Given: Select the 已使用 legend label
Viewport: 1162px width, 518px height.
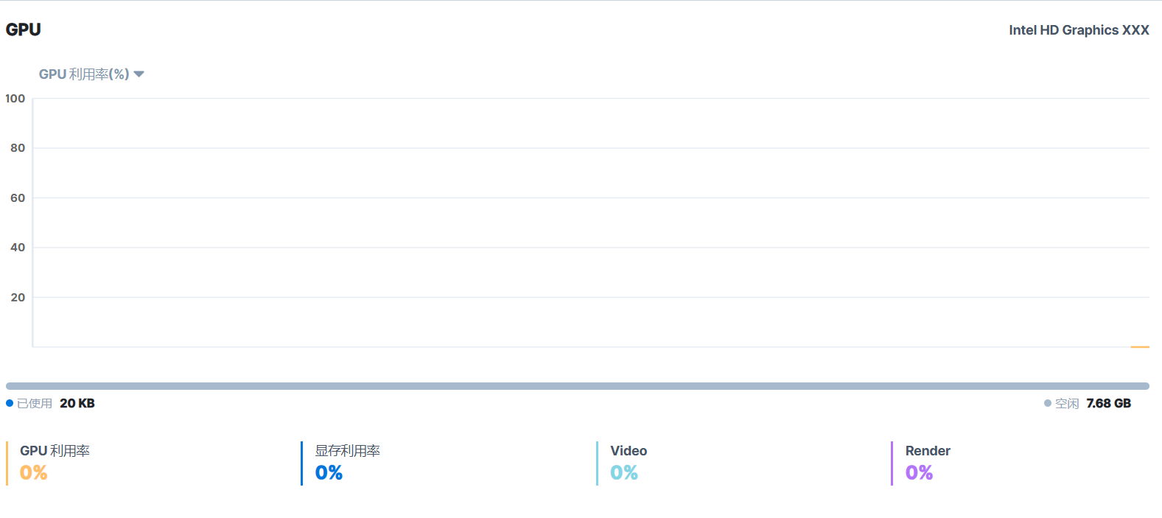Looking at the screenshot, I should (35, 404).
